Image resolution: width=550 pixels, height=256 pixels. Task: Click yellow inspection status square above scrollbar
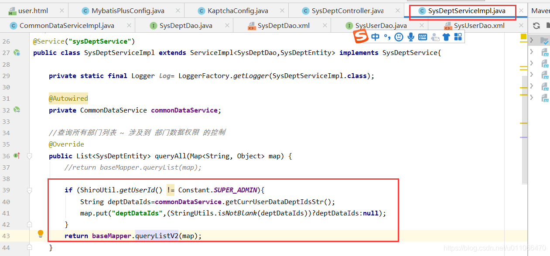[523, 37]
